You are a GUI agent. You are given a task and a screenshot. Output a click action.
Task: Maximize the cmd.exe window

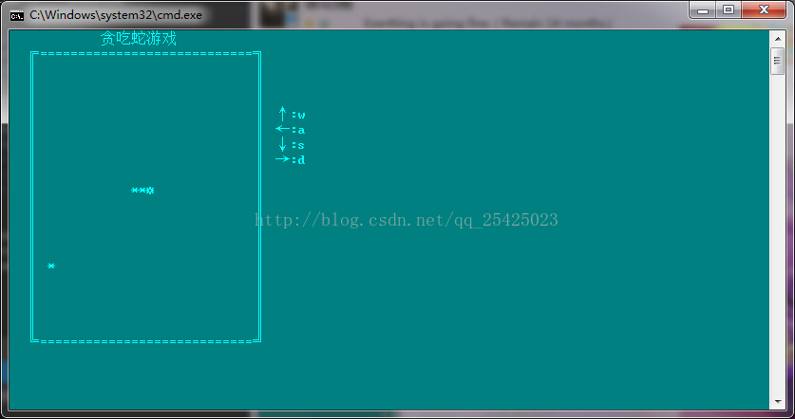(x=729, y=9)
